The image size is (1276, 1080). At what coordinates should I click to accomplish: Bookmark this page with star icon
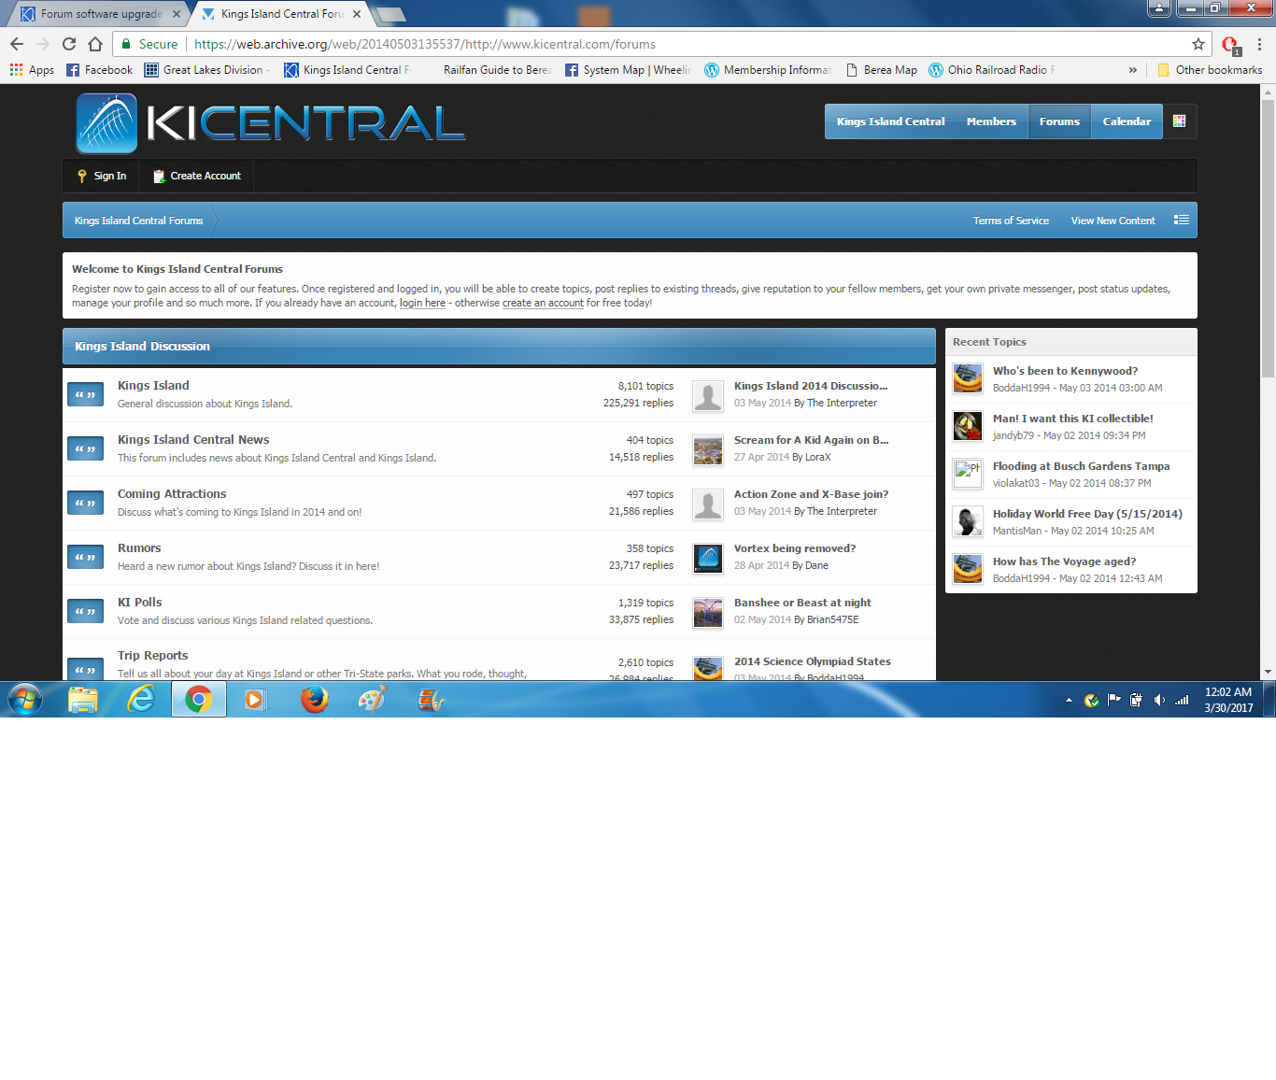point(1198,44)
